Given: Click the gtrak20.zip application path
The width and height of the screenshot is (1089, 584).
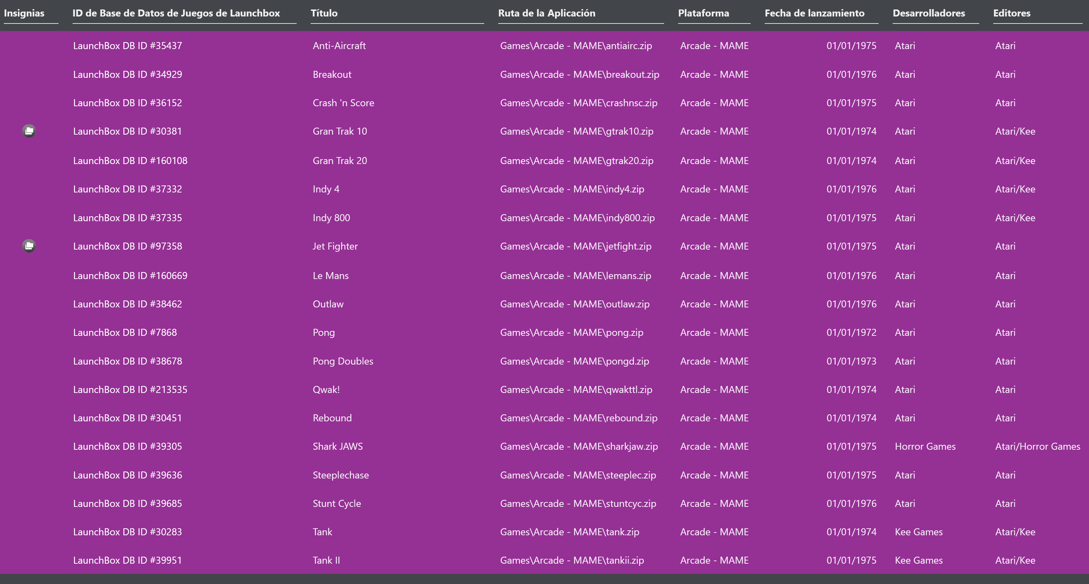Looking at the screenshot, I should [x=577, y=161].
